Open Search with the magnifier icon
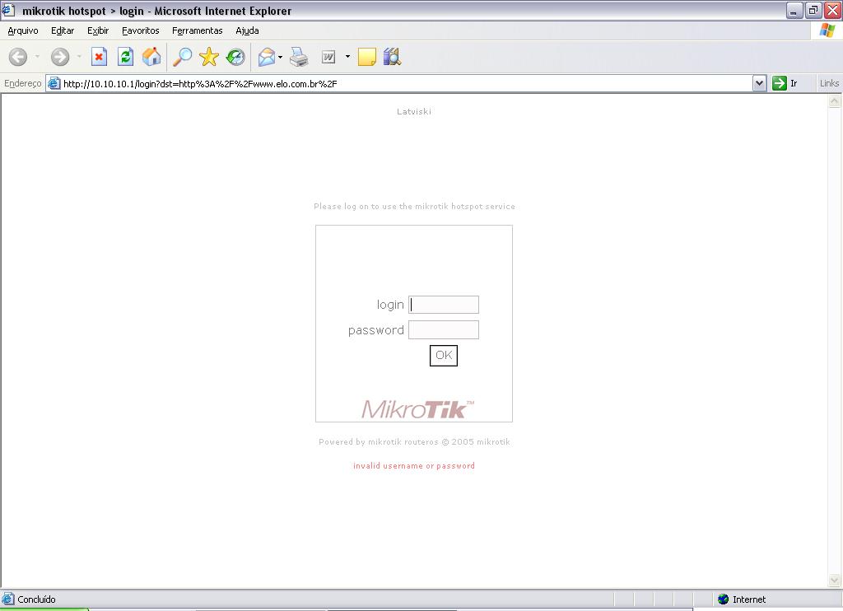The width and height of the screenshot is (843, 611). tap(182, 57)
